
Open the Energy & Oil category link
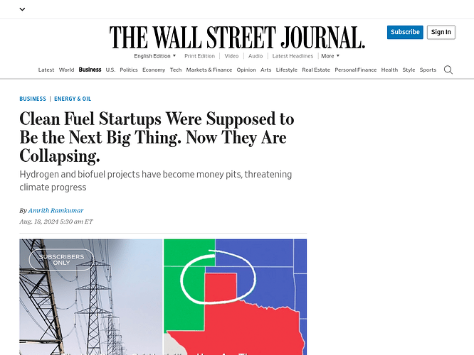tap(73, 99)
